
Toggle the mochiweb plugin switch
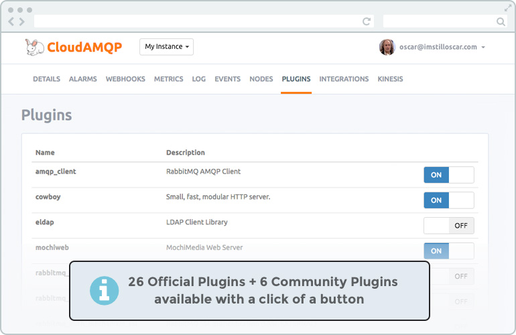click(449, 251)
